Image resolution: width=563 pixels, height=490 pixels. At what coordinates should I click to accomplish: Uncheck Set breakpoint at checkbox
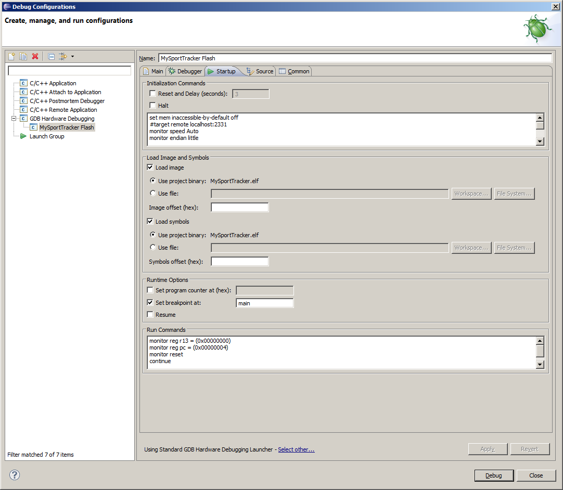tap(150, 303)
